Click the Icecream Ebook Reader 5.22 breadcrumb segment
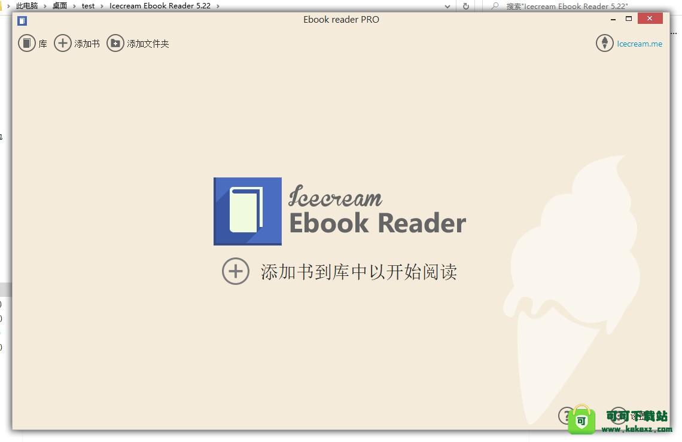The height and width of the screenshot is (442, 682). [x=160, y=6]
